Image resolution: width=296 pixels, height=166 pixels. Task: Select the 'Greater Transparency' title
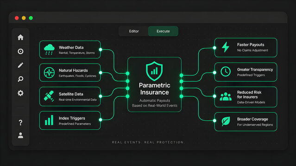click(x=255, y=70)
